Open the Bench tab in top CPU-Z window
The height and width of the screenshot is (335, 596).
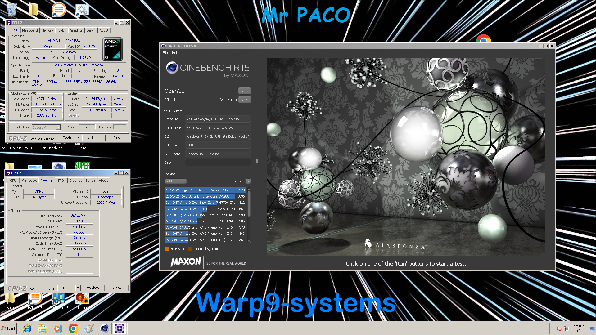pos(91,30)
